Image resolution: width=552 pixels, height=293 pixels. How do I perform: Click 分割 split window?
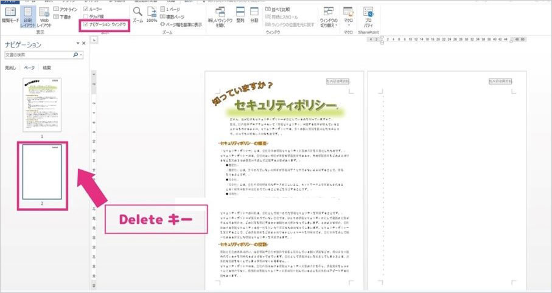click(254, 15)
